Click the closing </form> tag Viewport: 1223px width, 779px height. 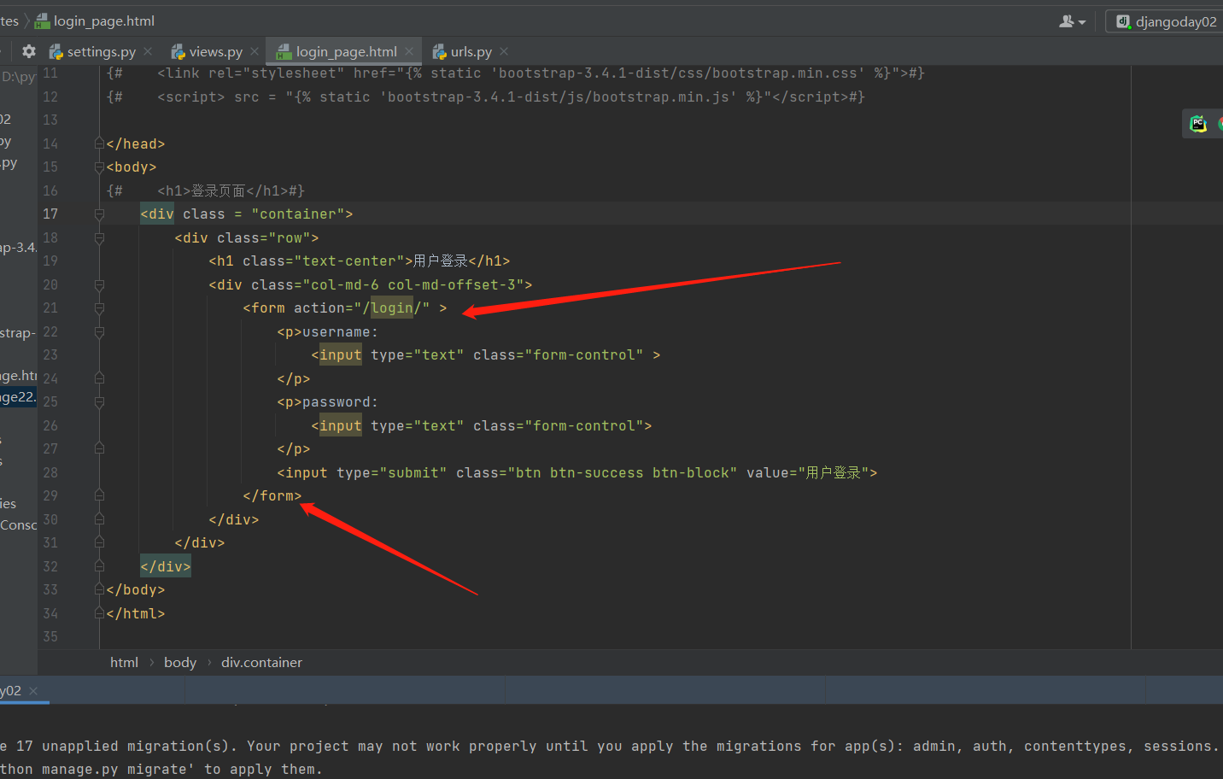tap(272, 496)
